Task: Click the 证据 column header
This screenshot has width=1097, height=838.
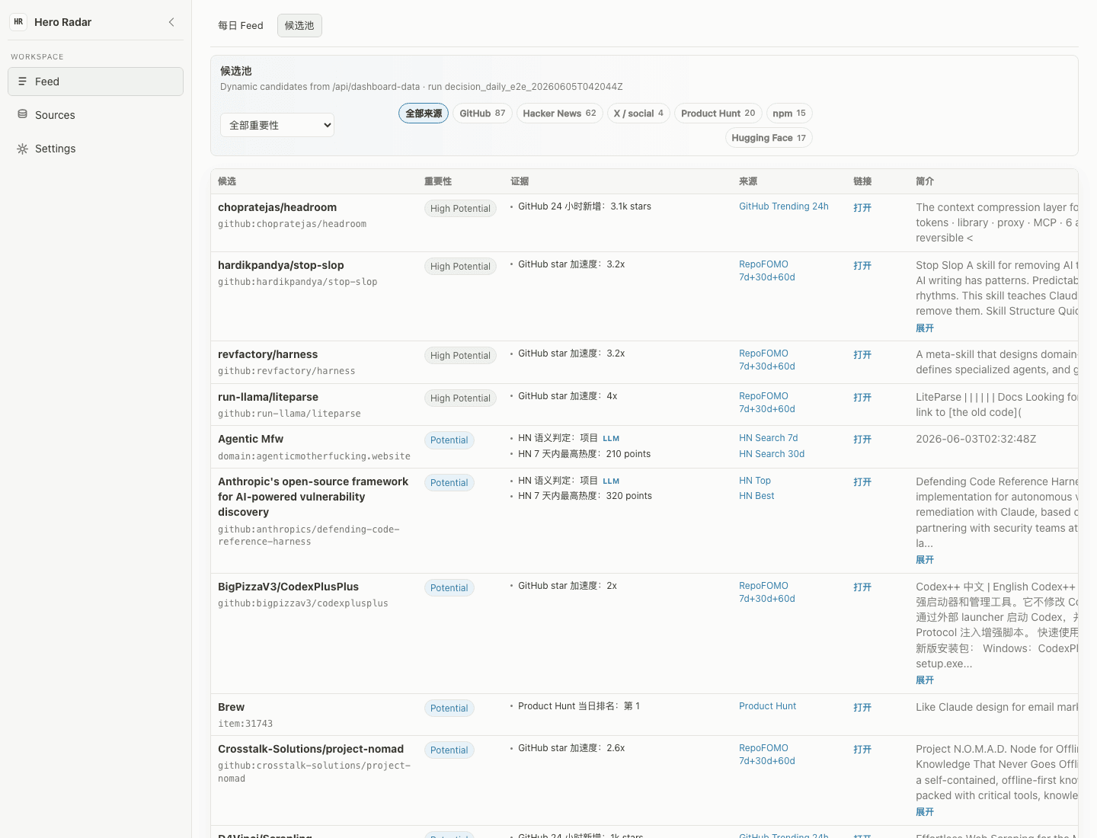Action: pyautogui.click(x=520, y=181)
